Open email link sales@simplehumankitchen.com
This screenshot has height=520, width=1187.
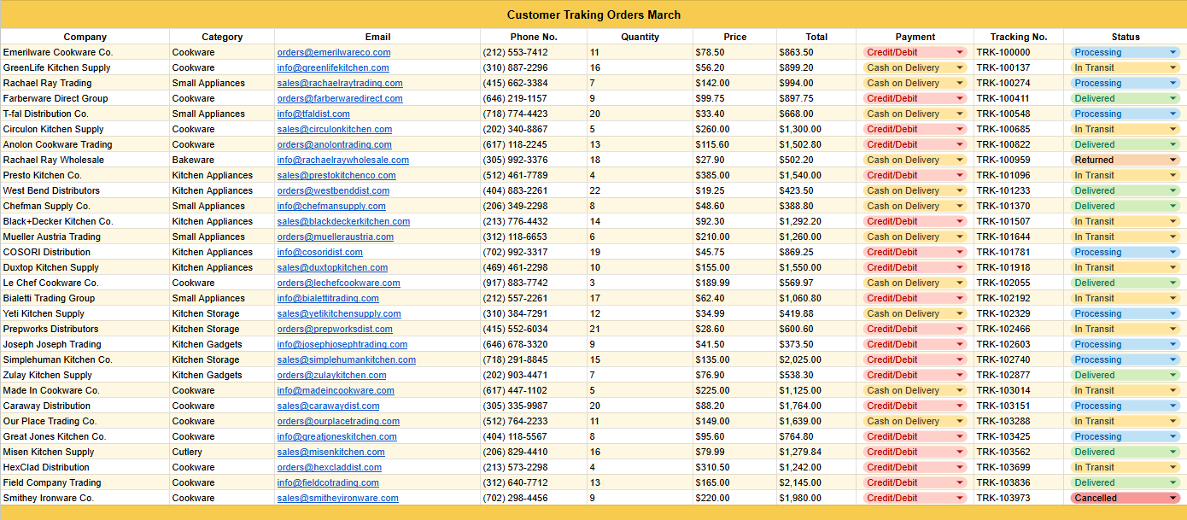click(x=347, y=359)
